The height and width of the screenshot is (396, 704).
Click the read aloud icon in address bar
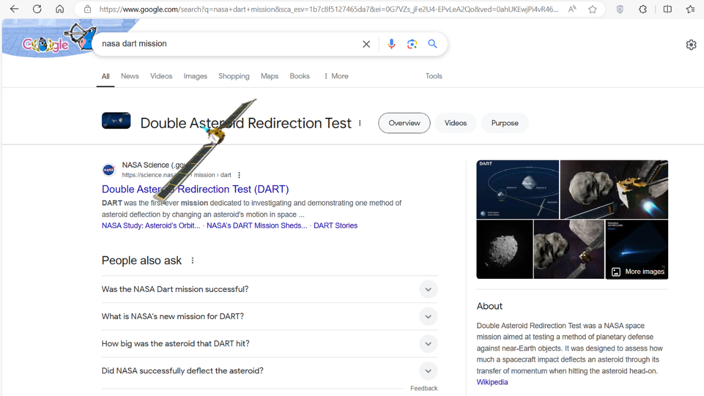tap(573, 9)
